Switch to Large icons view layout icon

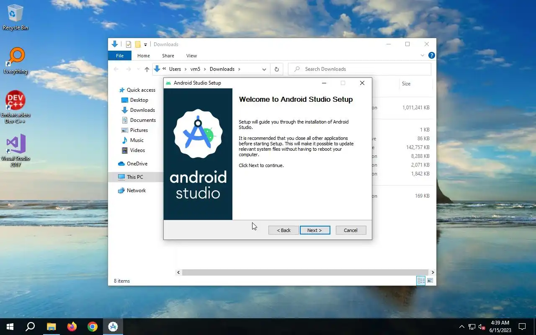click(430, 281)
